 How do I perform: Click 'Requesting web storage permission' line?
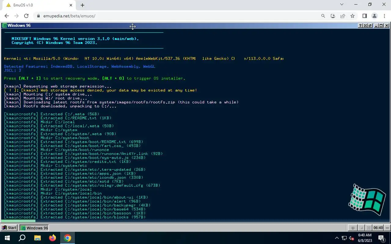click(58, 86)
